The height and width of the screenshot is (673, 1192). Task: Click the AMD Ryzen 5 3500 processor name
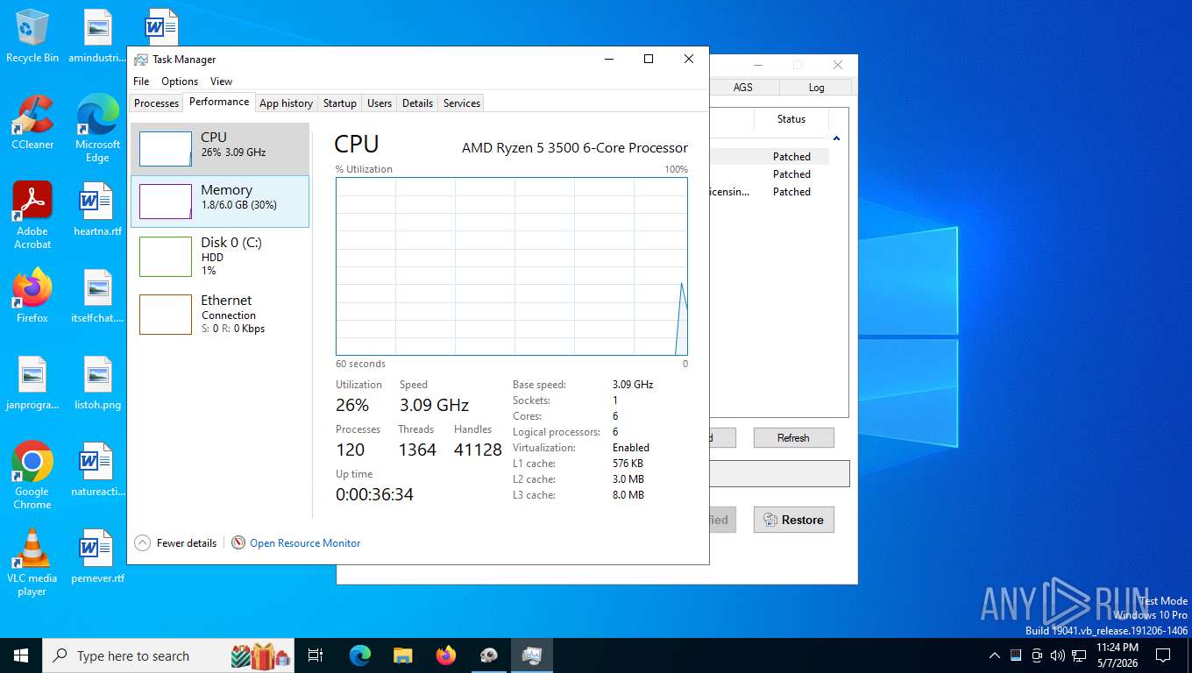pos(575,148)
